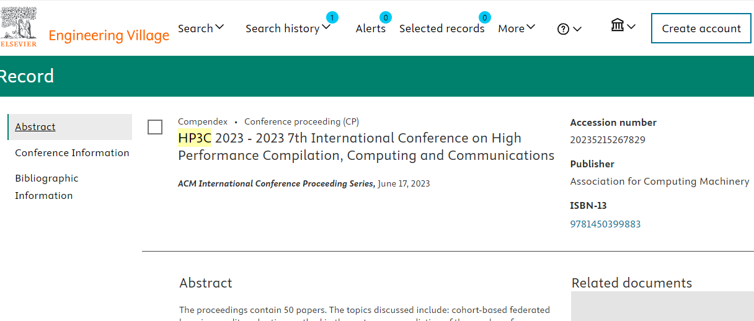754x321 pixels.
Task: Go to Bibliographic Information section
Action: tap(47, 187)
